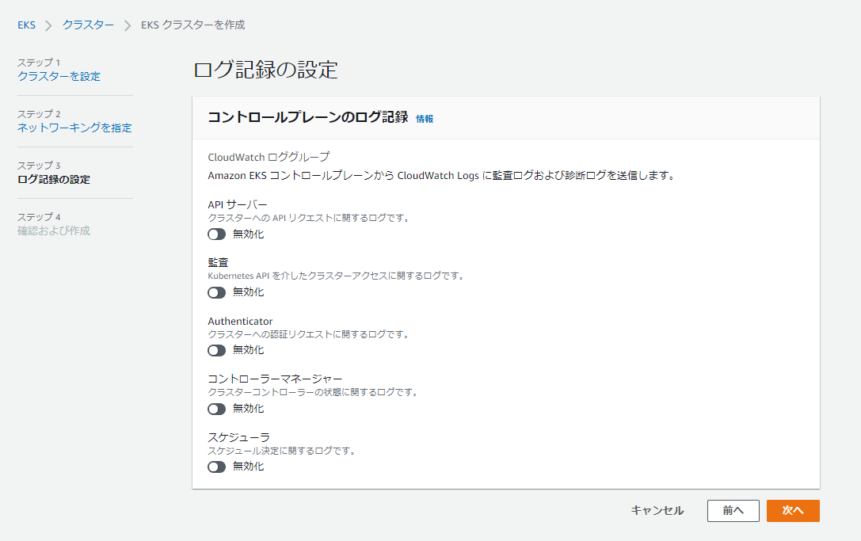The height and width of the screenshot is (541, 861).
Task: Click the コントロールプレーンのログ記録 panel heading
Action: click(x=307, y=117)
